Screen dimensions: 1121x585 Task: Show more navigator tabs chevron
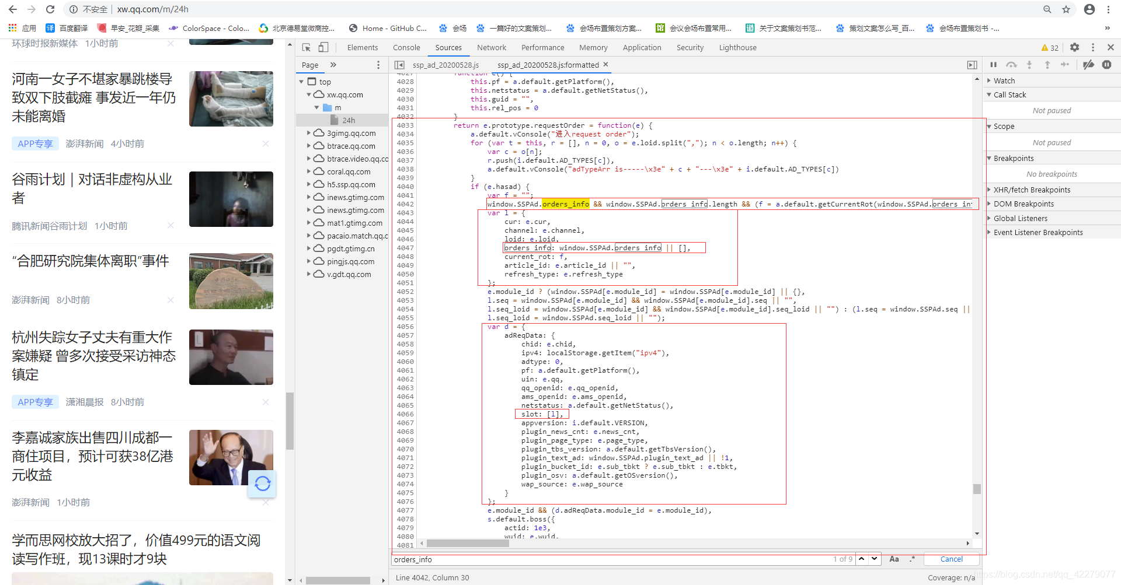click(x=333, y=65)
